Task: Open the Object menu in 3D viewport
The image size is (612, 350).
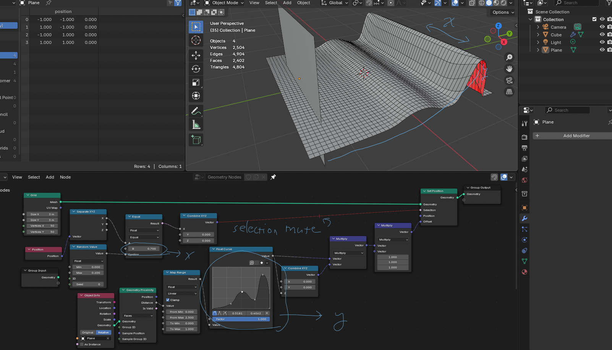Action: tap(304, 3)
